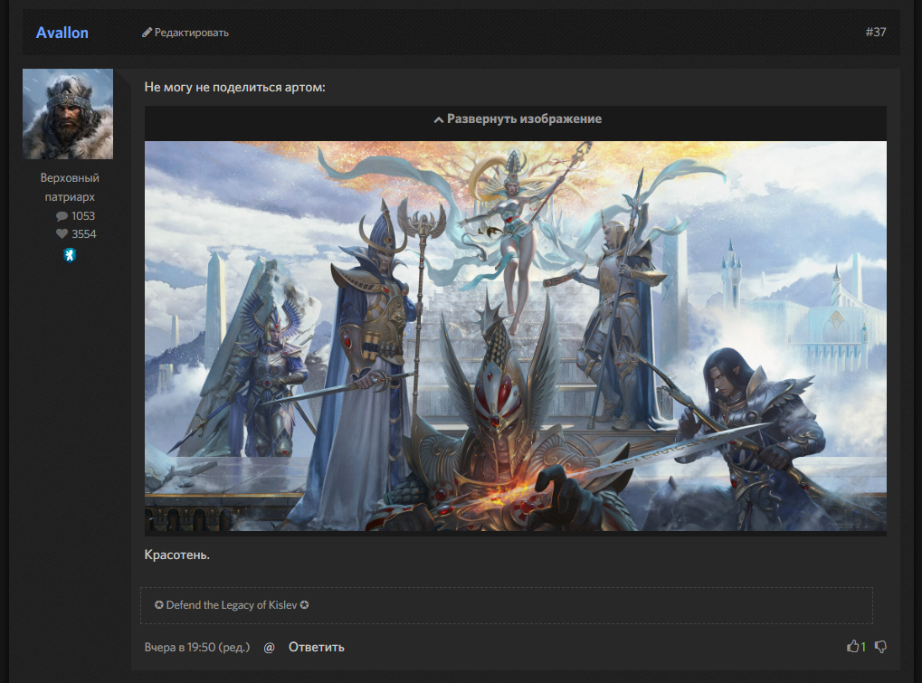Click the text Не могу не поделиться артом
The image size is (922, 683).
234,87
